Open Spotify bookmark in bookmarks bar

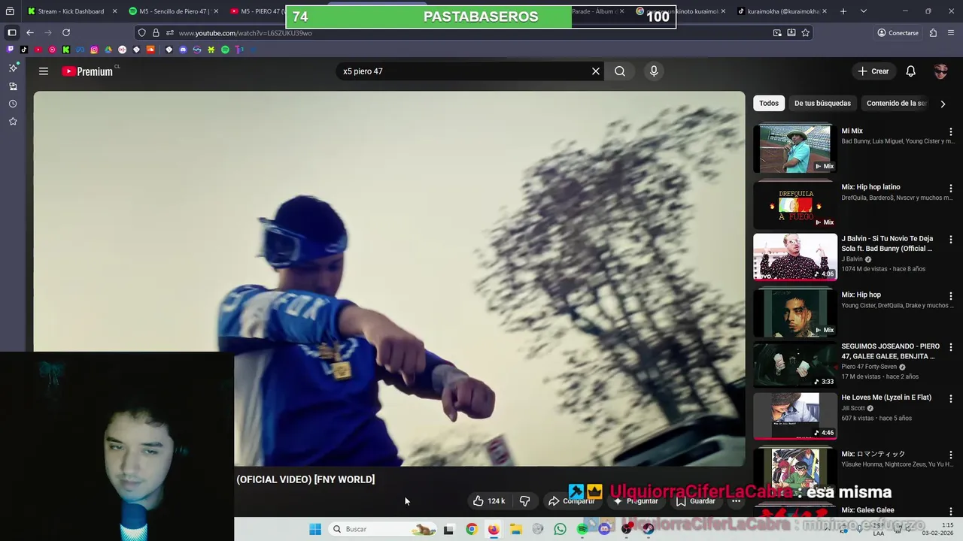(225, 50)
